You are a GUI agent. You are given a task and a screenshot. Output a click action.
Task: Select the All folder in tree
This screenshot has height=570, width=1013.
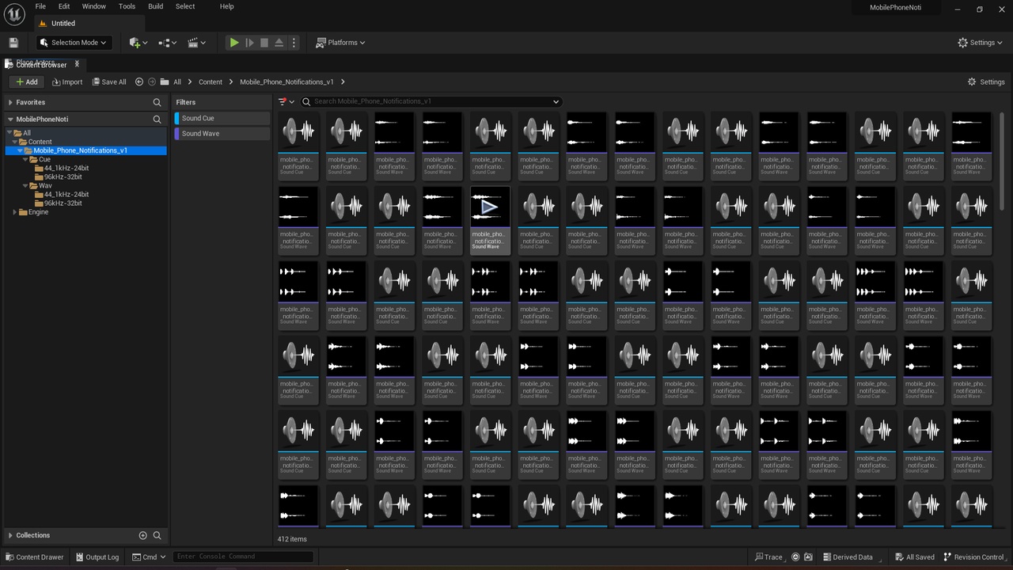point(26,133)
